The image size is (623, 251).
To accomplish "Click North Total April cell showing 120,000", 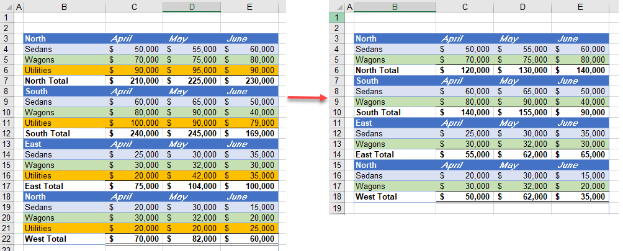I will (464, 70).
